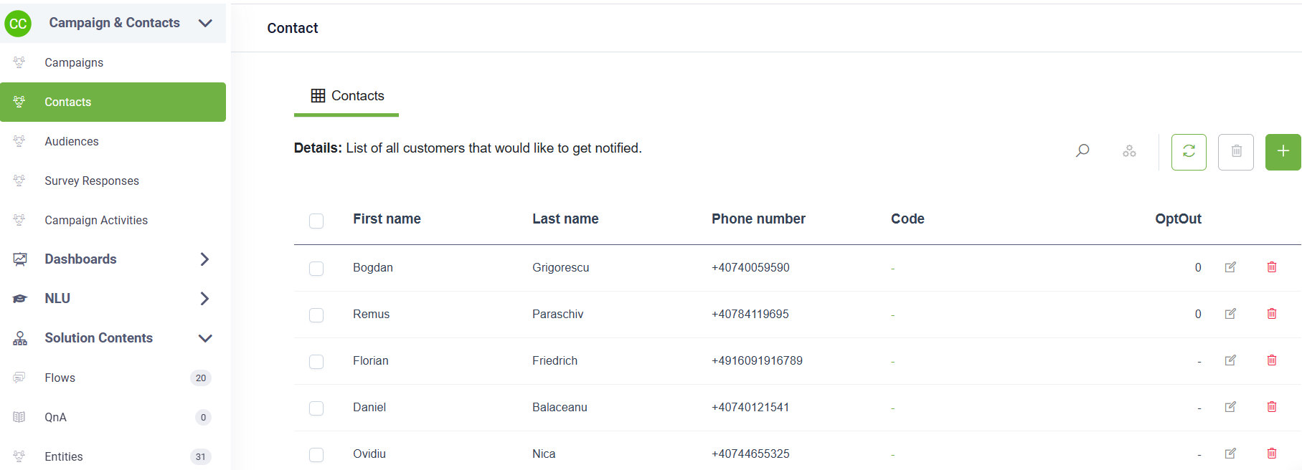The width and height of the screenshot is (1302, 470).
Task: Click the green refresh contacts icon
Action: coord(1189,152)
